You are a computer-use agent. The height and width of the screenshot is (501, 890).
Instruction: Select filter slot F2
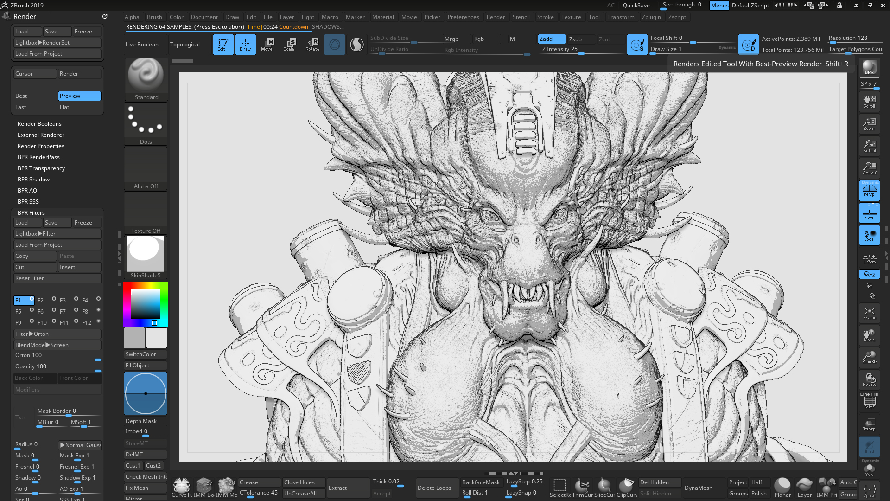46,300
